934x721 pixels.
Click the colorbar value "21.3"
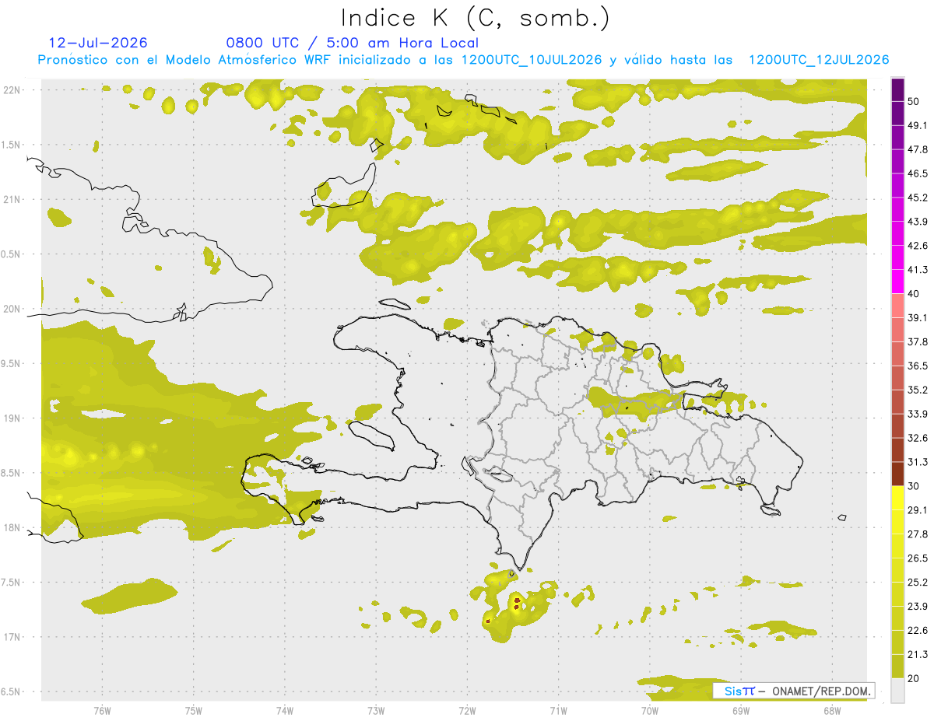point(918,654)
